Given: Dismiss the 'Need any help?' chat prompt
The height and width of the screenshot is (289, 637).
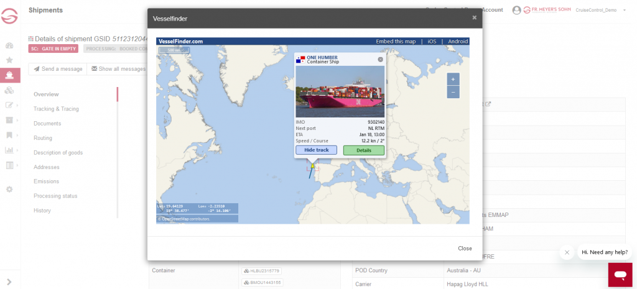Looking at the screenshot, I should click(x=567, y=252).
